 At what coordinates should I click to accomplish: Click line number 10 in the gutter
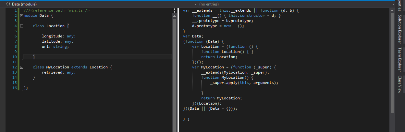point(14,57)
